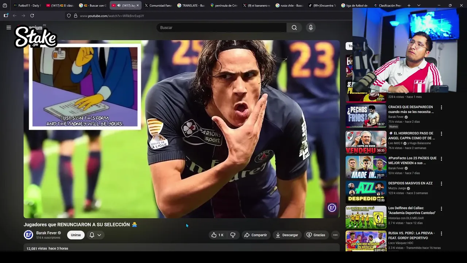This screenshot has width=467, height=263.
Task: Open #PuroFacto 25 PAÍSES video title
Action: coord(412,160)
